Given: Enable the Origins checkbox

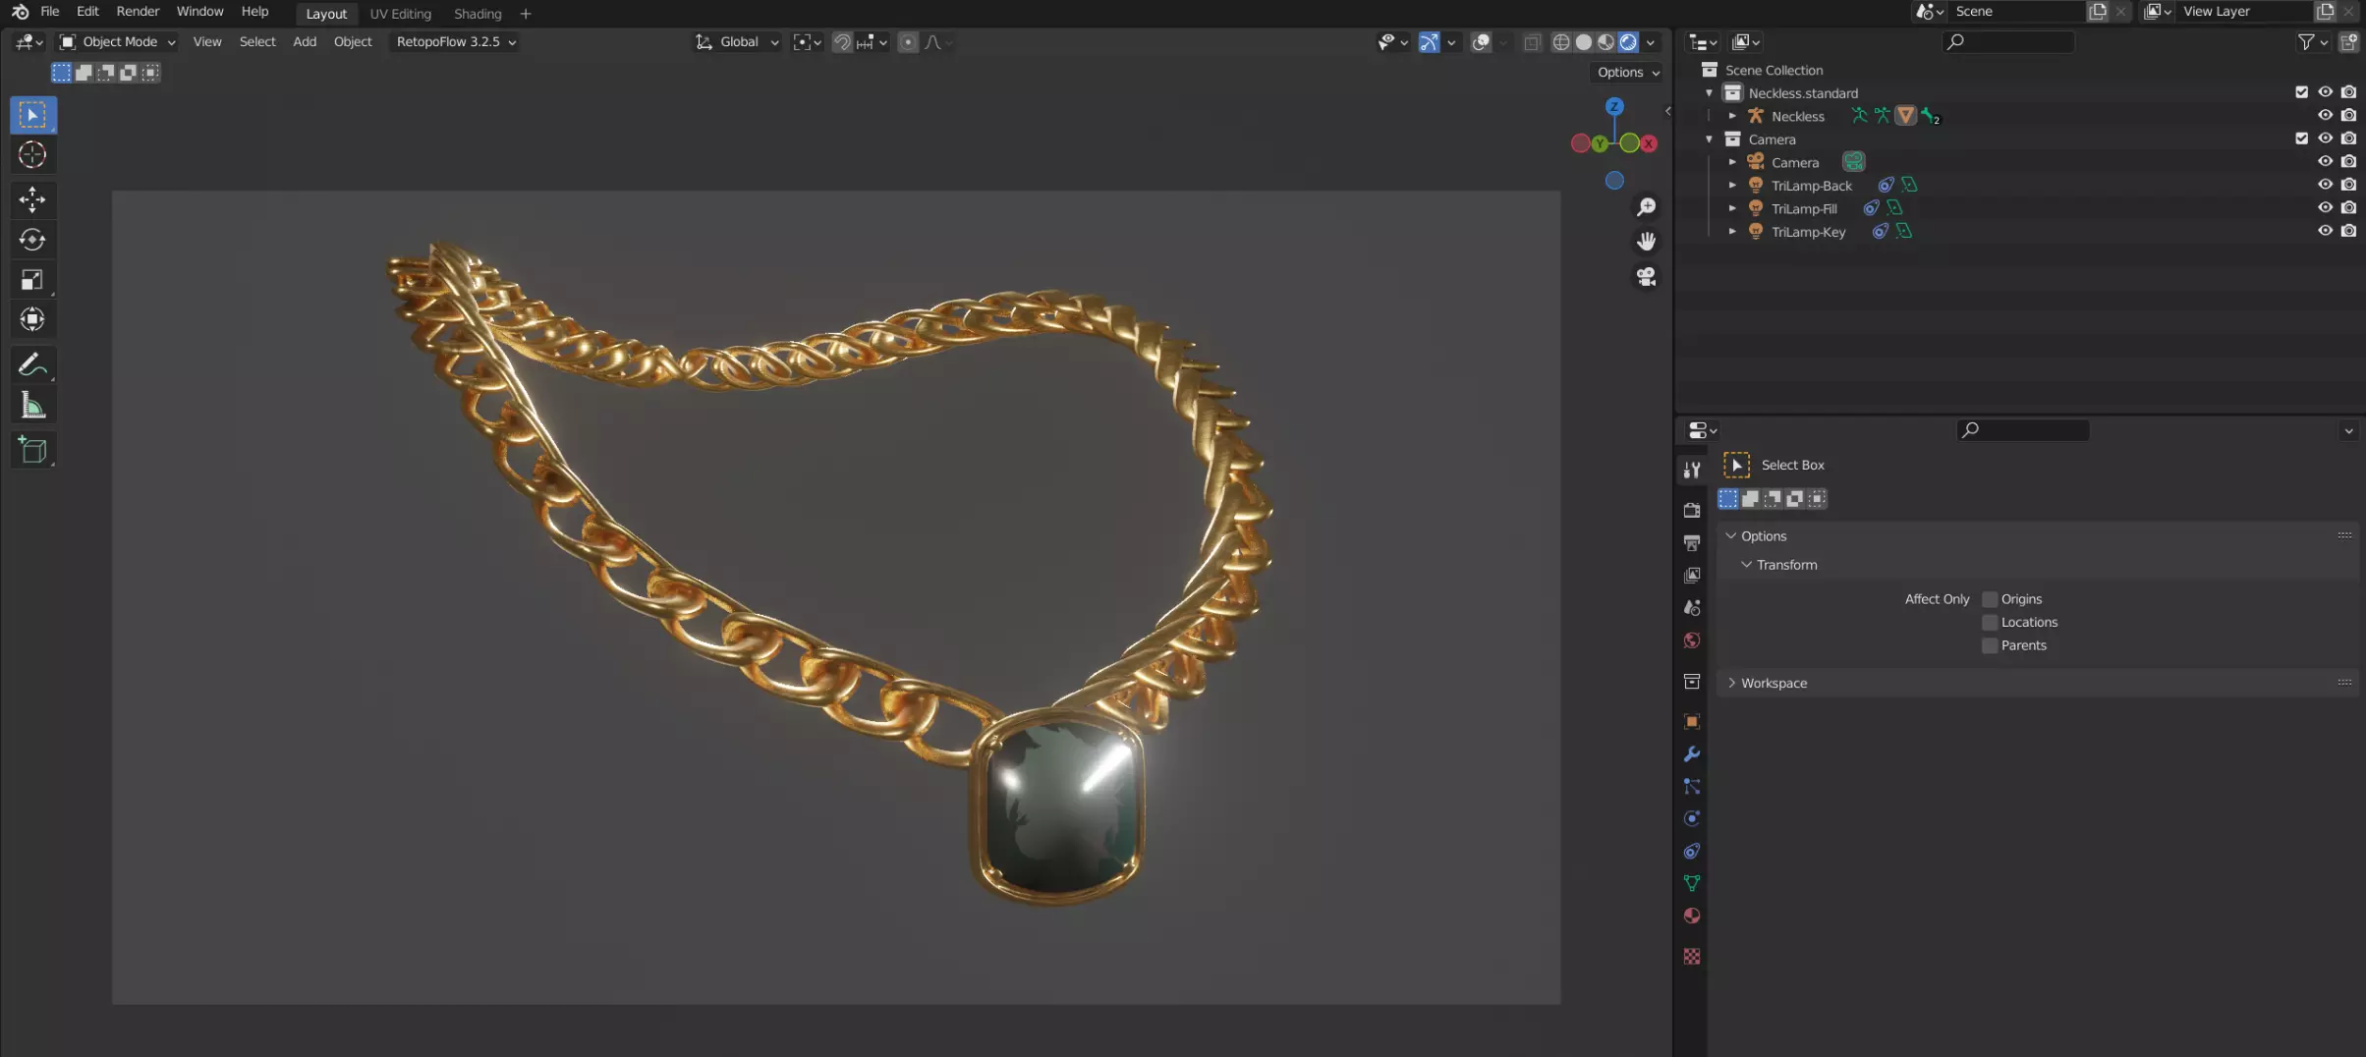Looking at the screenshot, I should point(1990,599).
